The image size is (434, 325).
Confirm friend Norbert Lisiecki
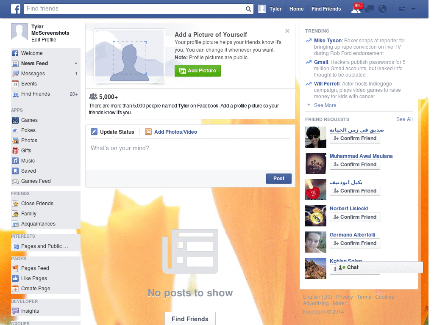(355, 217)
